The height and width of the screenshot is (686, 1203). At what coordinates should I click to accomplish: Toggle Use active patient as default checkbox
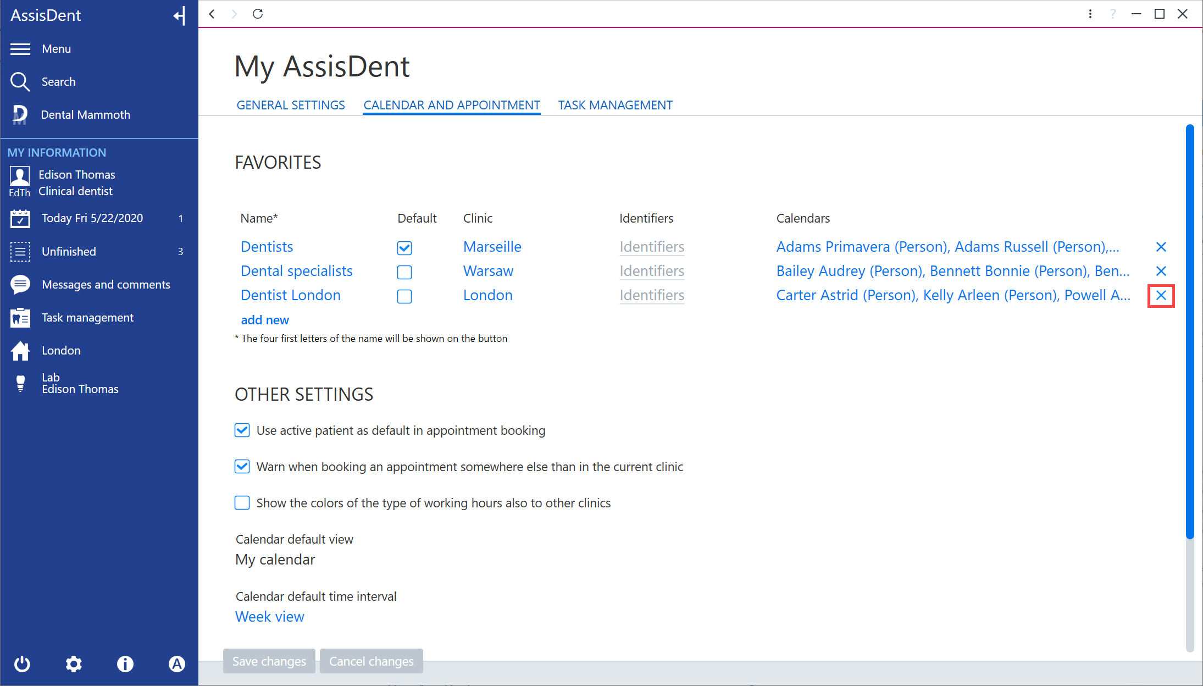(242, 430)
